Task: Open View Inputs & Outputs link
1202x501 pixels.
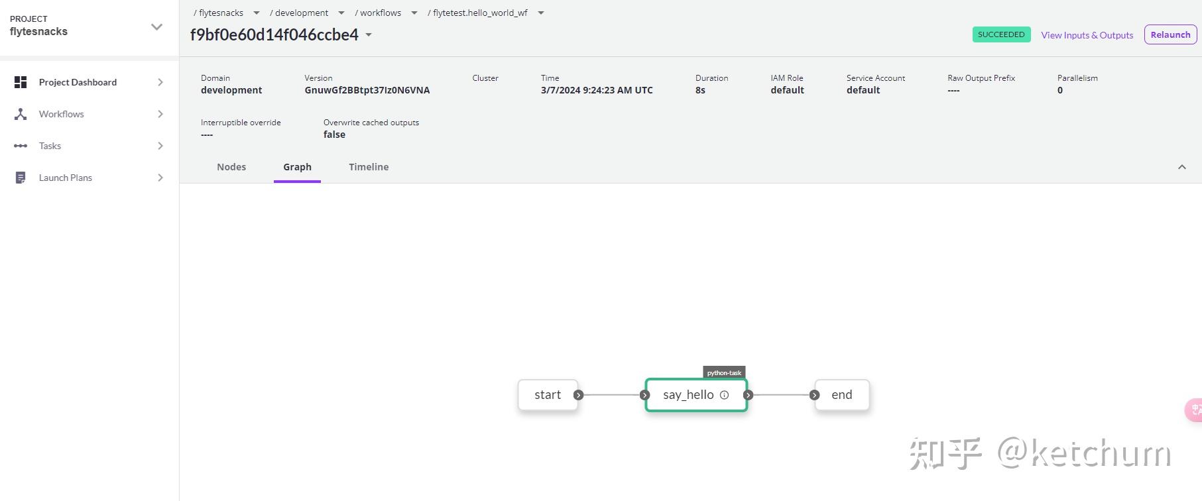Action: pyautogui.click(x=1087, y=35)
